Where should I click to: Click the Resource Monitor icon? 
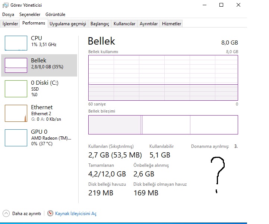50,214
